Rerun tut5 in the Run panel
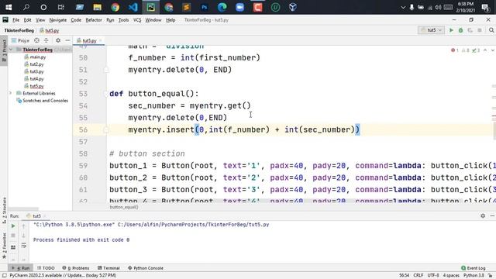This screenshot has width=496, height=279. (x=13, y=226)
